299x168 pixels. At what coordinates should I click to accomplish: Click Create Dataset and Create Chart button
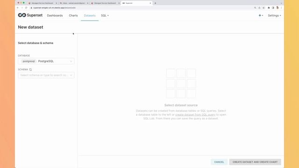[x=255, y=162]
